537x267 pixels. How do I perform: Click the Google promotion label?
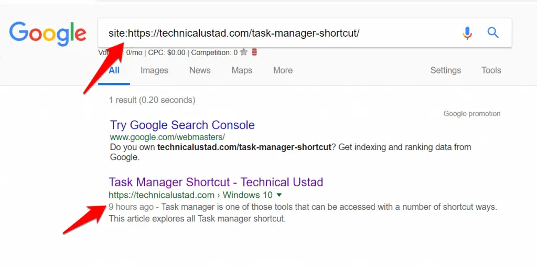click(472, 113)
